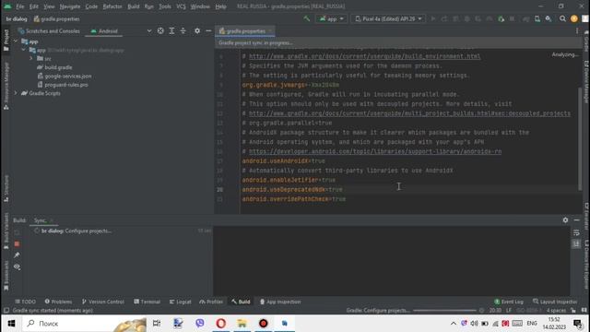The image size is (590, 332).
Task: Click the orange account avatar icon
Action: (x=573, y=18)
